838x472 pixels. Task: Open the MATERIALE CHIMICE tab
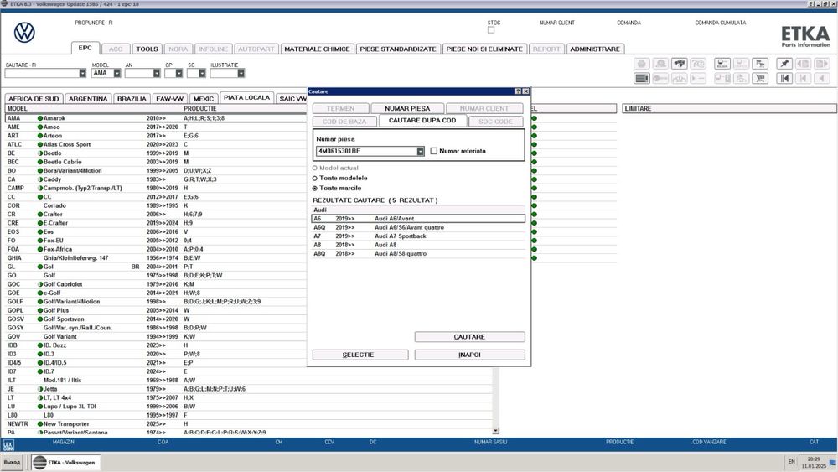tap(317, 49)
